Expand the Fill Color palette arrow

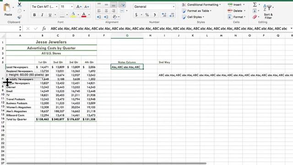tap(78, 15)
